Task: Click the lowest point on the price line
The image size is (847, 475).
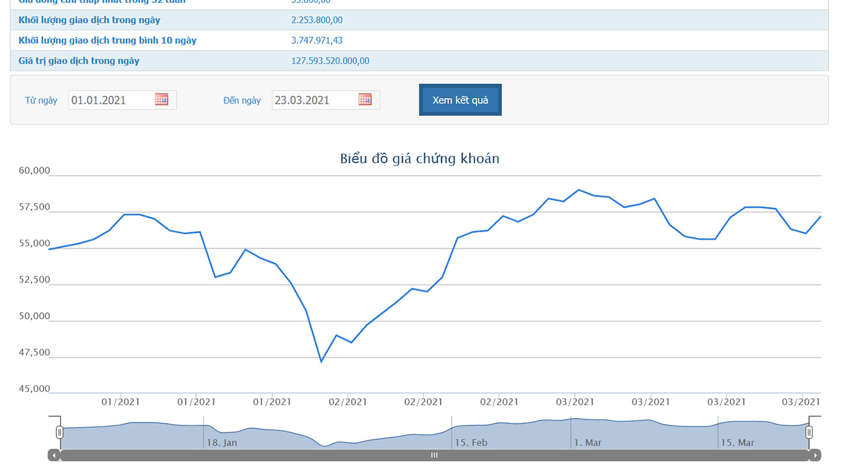Action: [321, 362]
